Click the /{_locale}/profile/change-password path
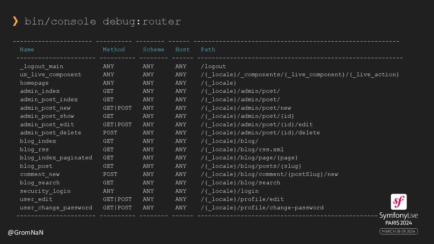The image size is (434, 244). pyautogui.click(x=262, y=208)
